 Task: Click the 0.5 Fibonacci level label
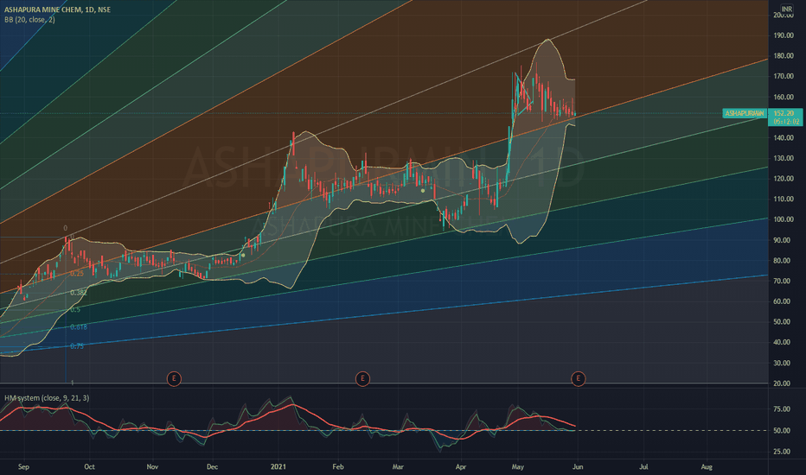click(x=75, y=310)
